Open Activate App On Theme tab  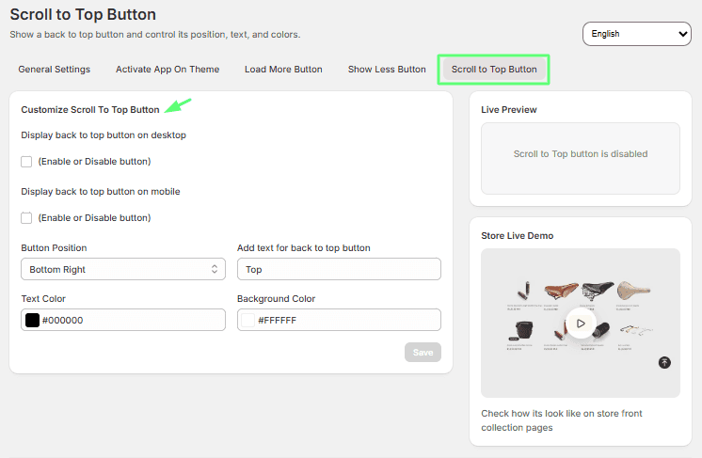click(x=168, y=70)
